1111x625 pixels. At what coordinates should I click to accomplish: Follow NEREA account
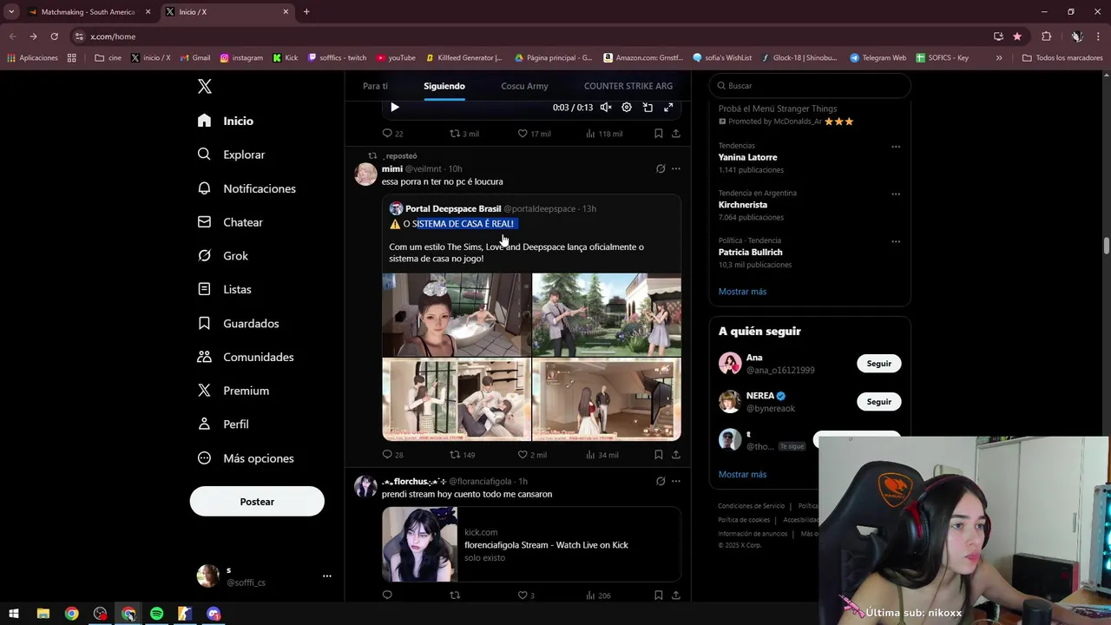click(878, 402)
